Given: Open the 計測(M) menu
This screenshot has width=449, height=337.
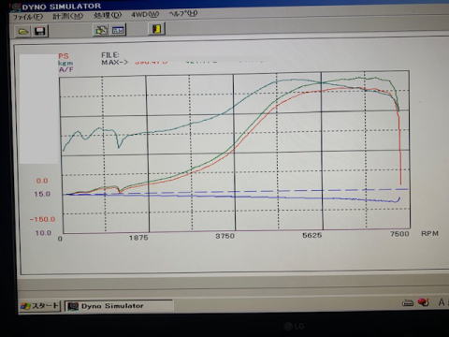Looking at the screenshot, I should [x=68, y=16].
